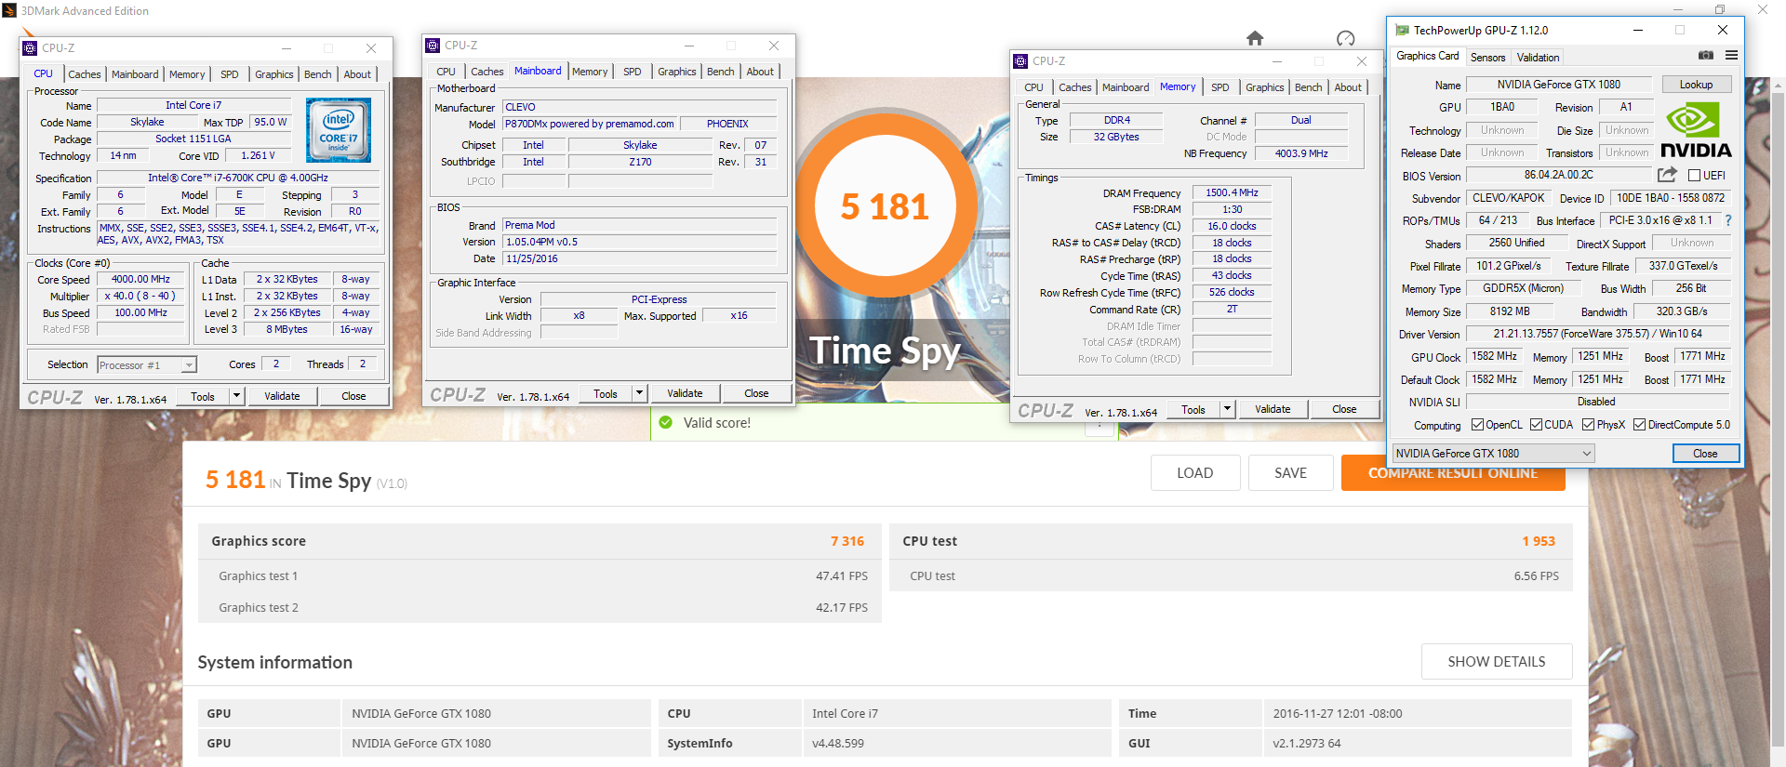Toggle the PhysX checkbox

[1589, 425]
